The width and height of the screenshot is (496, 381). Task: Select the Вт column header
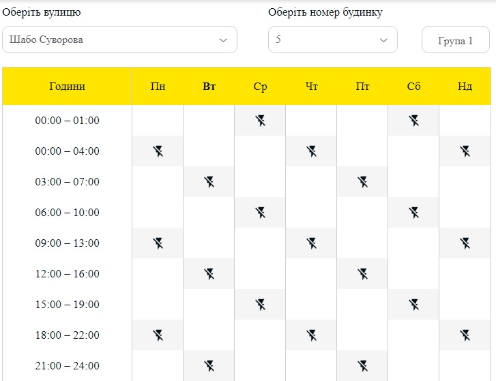(x=209, y=87)
